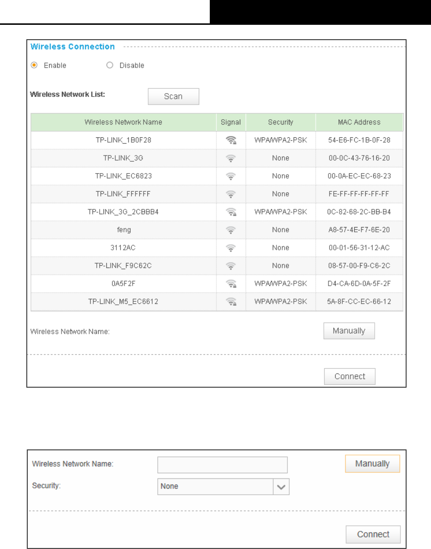The image size is (431, 549).
Task: Click locked signal icon for TP-LINK_3G_2CBBB4
Action: pos(231,212)
